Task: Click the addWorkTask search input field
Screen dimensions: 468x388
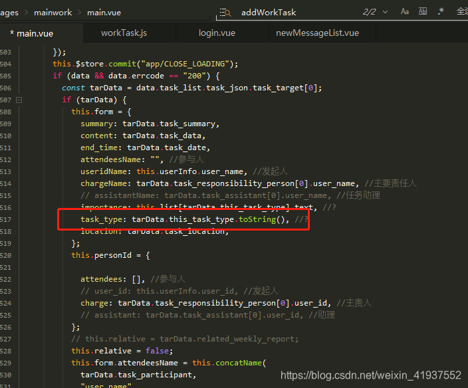Action: (269, 13)
